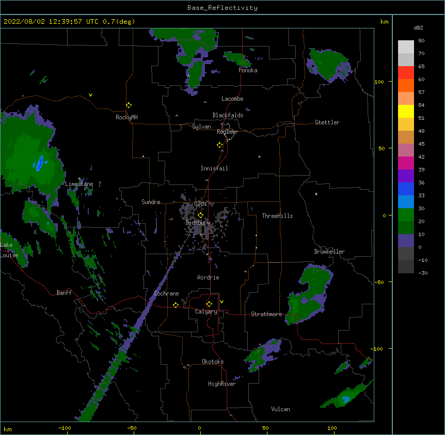Viewport: 445px width, 435px height.
Task: Click the Strathmore town label
Action: pos(266,314)
